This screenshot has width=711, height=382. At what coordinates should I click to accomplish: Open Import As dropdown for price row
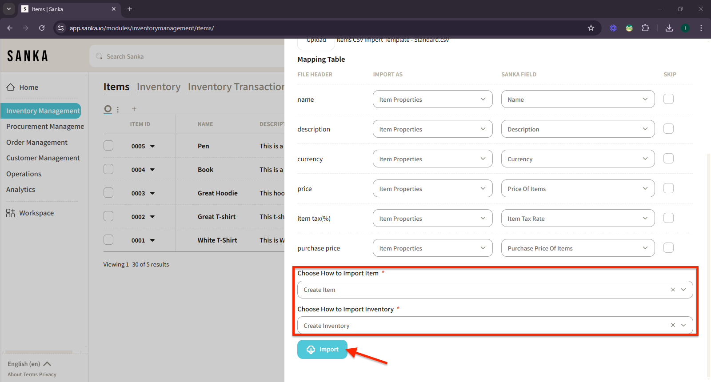(x=432, y=189)
